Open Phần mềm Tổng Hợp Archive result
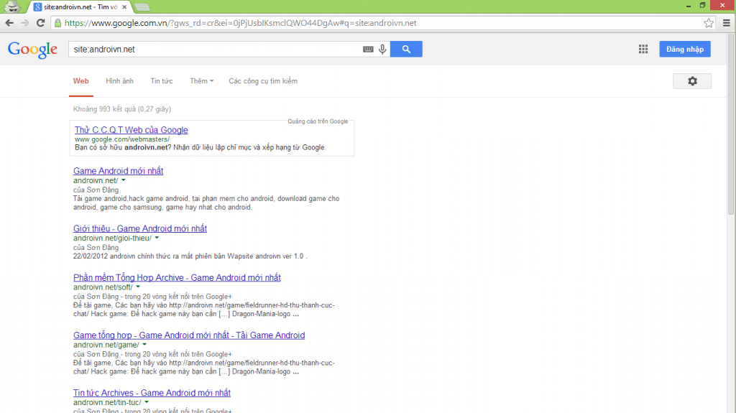 pos(177,277)
